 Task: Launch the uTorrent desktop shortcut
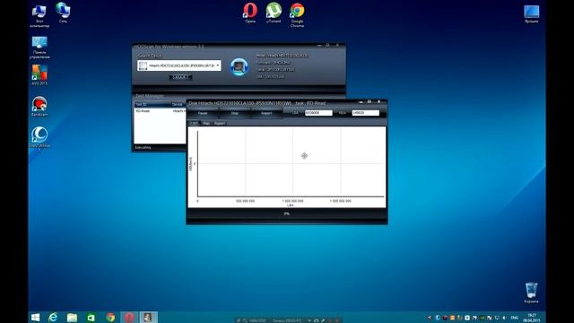[274, 13]
